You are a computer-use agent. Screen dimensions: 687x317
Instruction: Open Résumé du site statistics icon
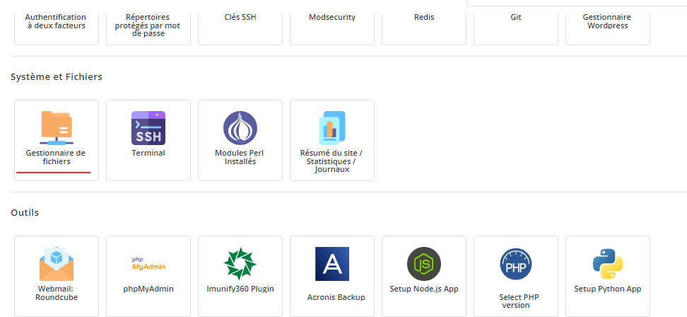pos(331,128)
